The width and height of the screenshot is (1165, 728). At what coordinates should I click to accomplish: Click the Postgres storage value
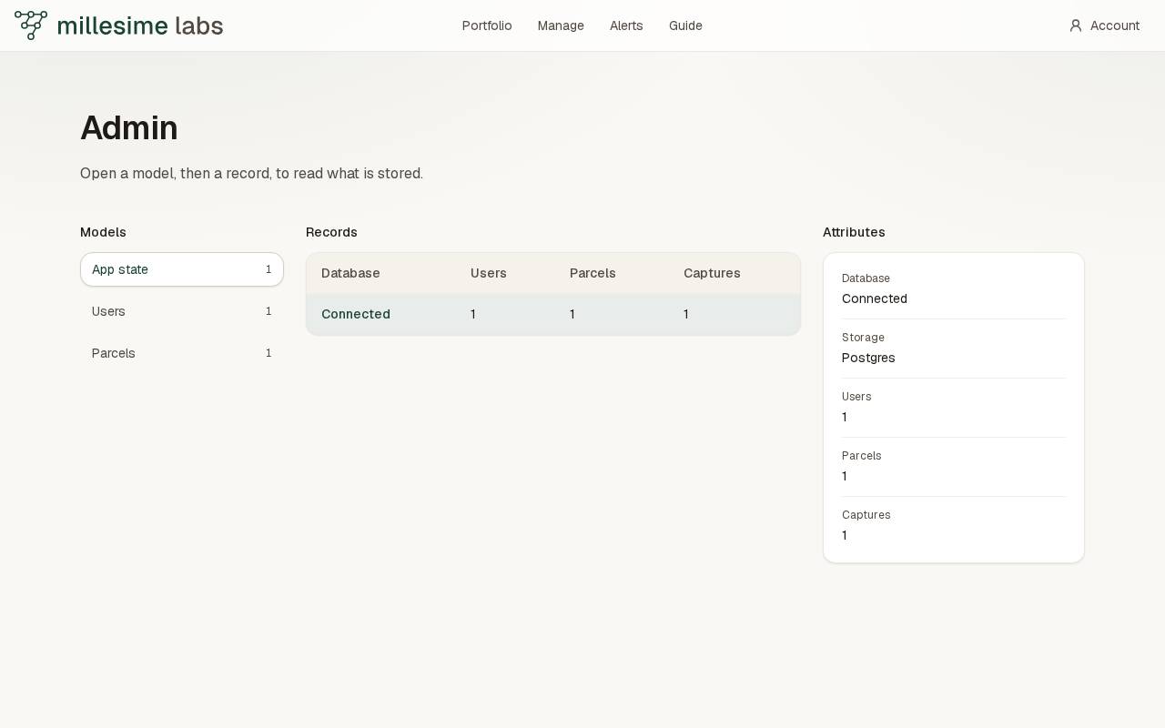coord(868,358)
